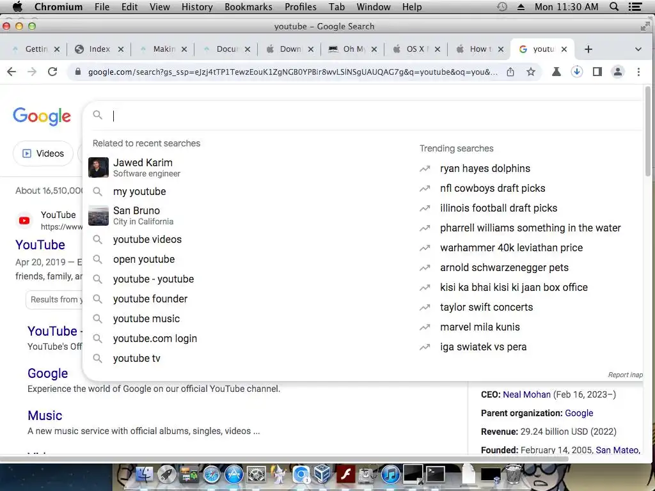Bookmark this page with the star icon

click(530, 72)
